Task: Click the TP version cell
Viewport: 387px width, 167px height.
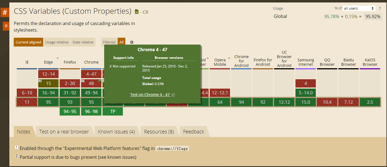Action: pyautogui.click(x=113, y=111)
